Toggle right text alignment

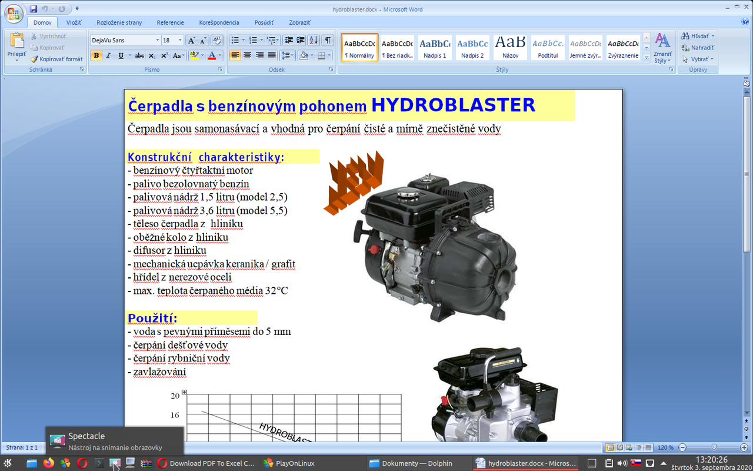click(259, 56)
